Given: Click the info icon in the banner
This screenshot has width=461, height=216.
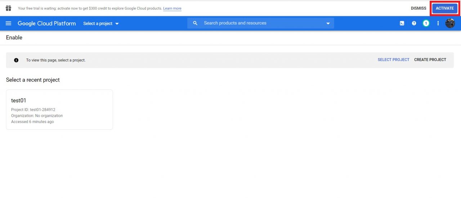Looking at the screenshot, I should coord(16,60).
